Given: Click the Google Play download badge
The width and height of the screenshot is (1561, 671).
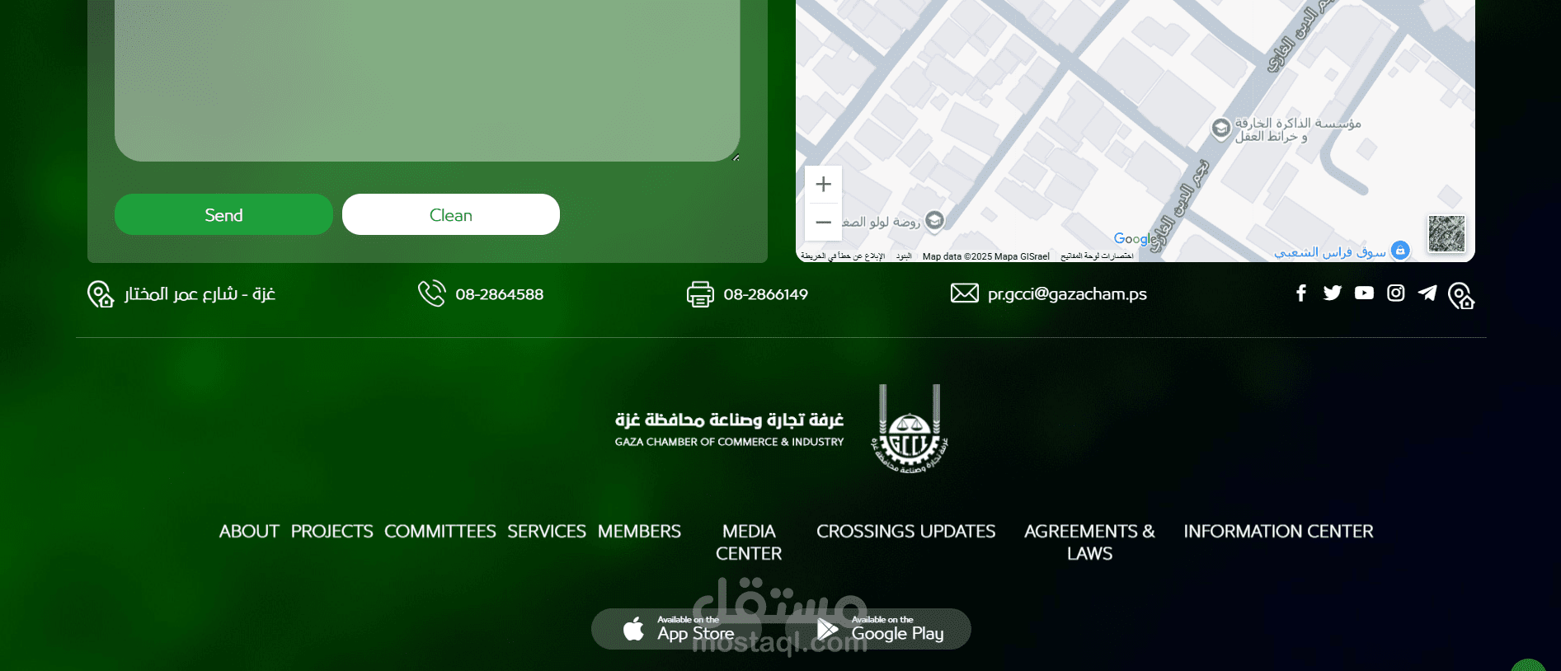Looking at the screenshot, I should tap(878, 629).
